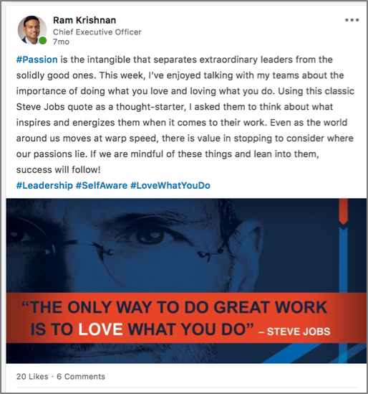The image size is (368, 394).
Task: Click the green online status dot
Action: (x=43, y=40)
